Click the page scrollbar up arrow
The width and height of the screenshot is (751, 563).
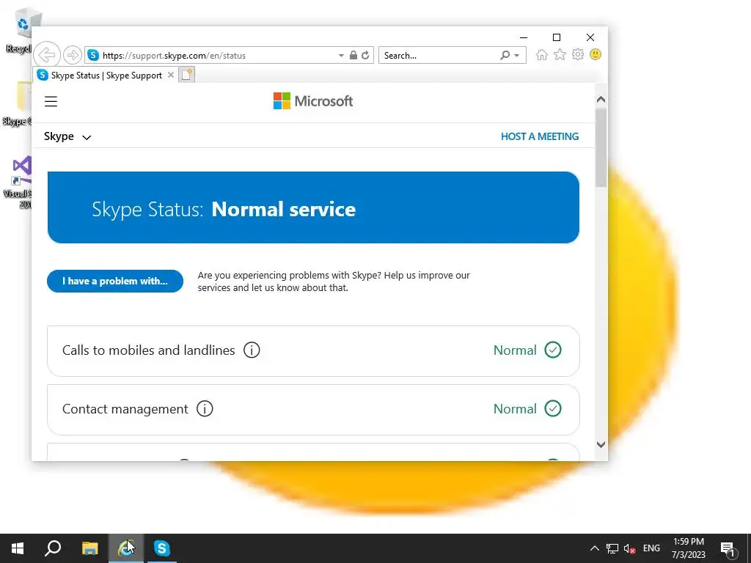(x=601, y=100)
